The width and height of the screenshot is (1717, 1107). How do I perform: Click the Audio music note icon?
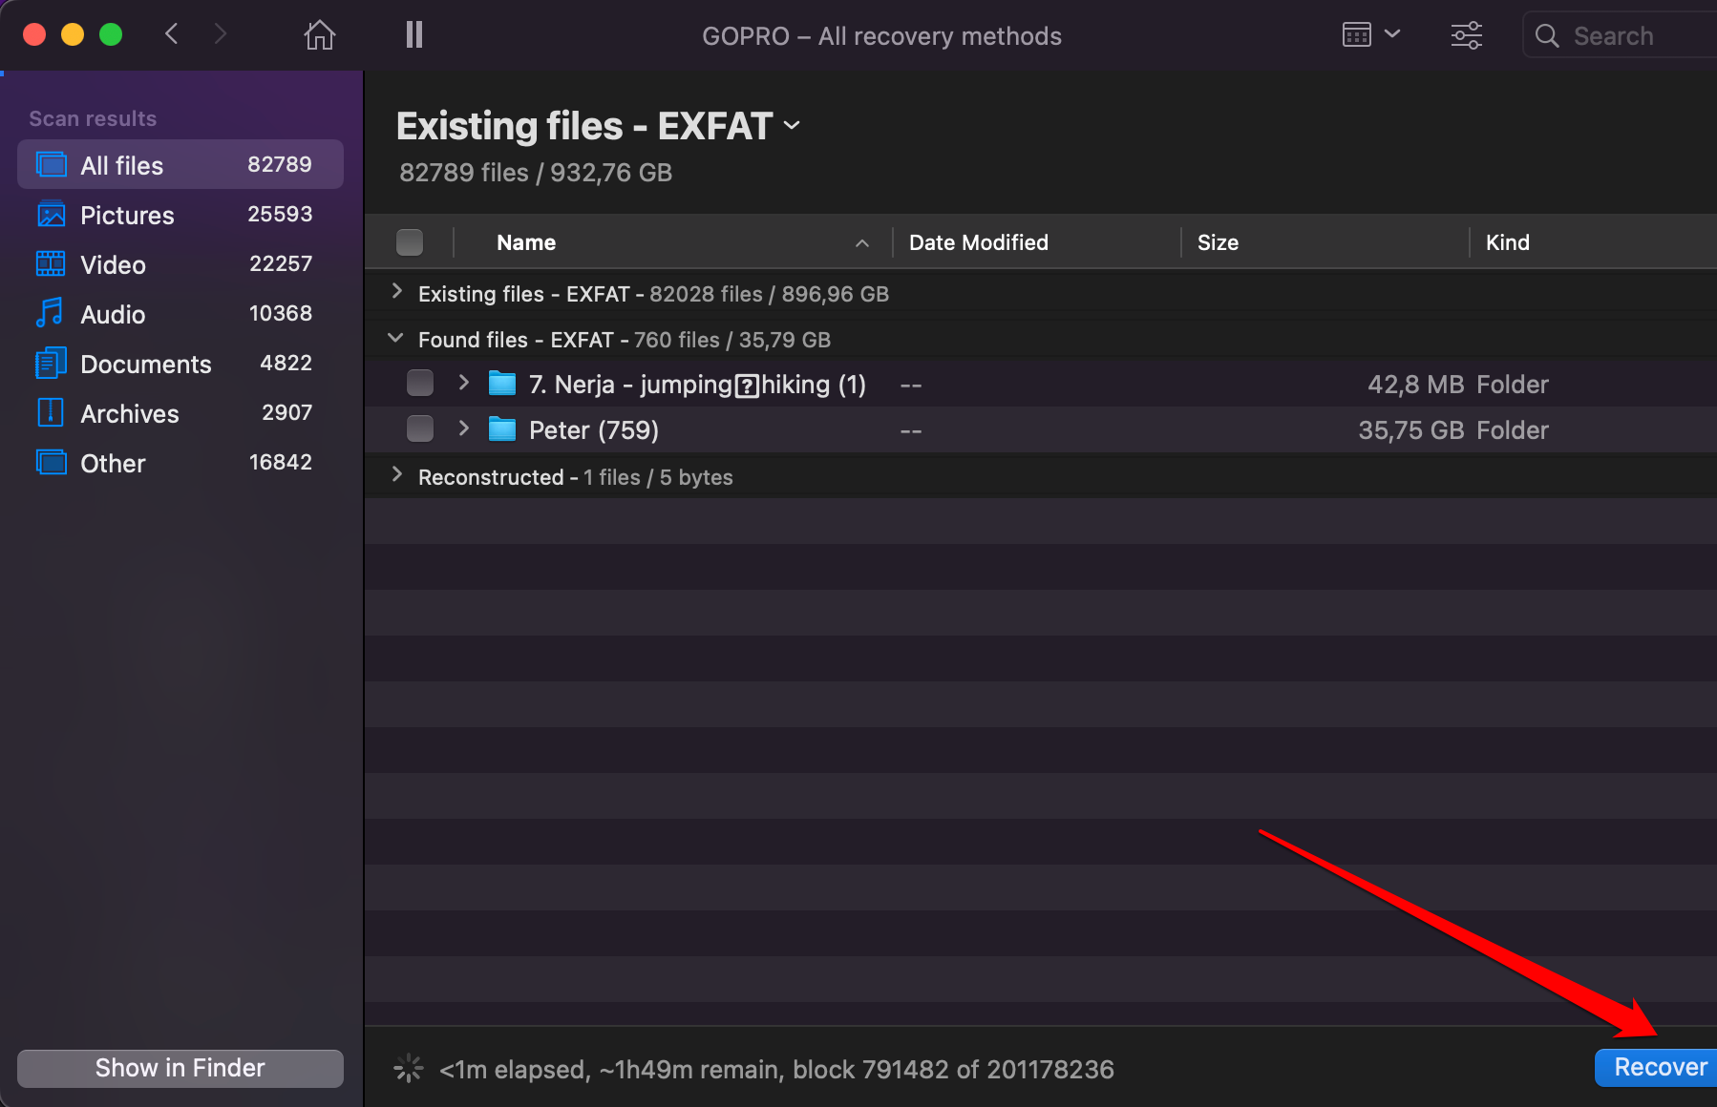click(50, 313)
